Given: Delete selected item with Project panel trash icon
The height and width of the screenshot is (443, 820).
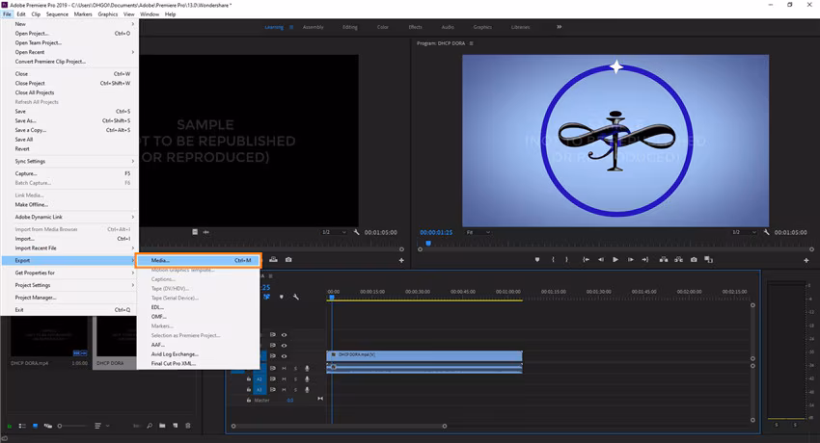Looking at the screenshot, I should (x=188, y=425).
